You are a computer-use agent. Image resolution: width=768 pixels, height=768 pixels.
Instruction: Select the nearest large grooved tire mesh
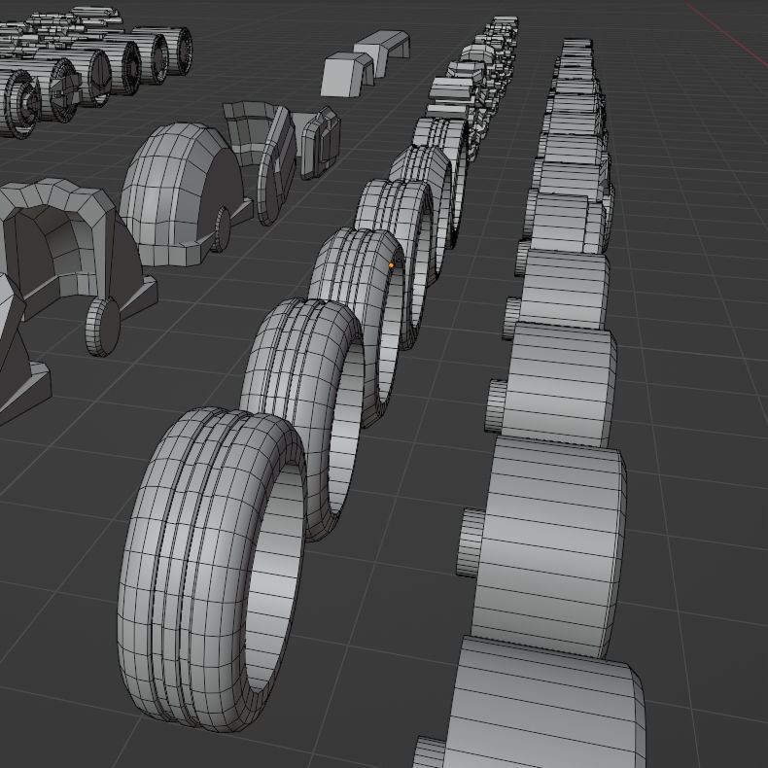click(x=212, y=569)
